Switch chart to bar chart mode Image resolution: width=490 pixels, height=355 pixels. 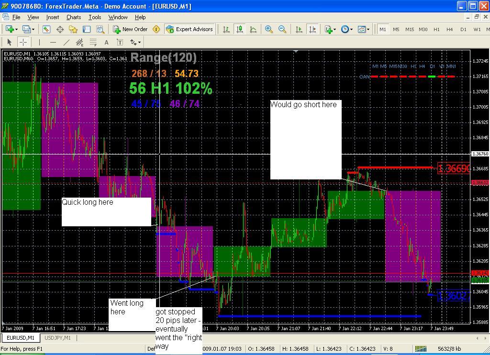coord(226,29)
